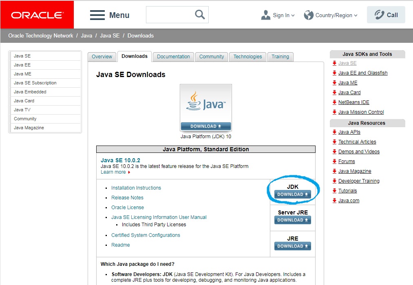The height and width of the screenshot is (285, 413).
Task: Open the Readme link
Action: [x=120, y=245]
